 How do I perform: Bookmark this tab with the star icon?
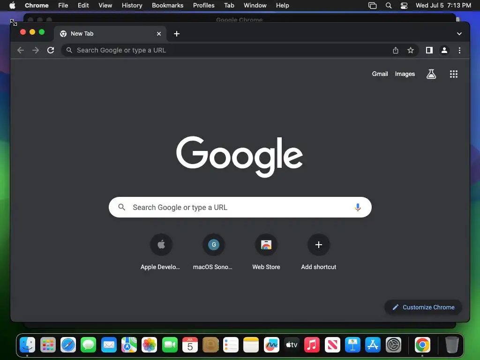click(x=411, y=50)
